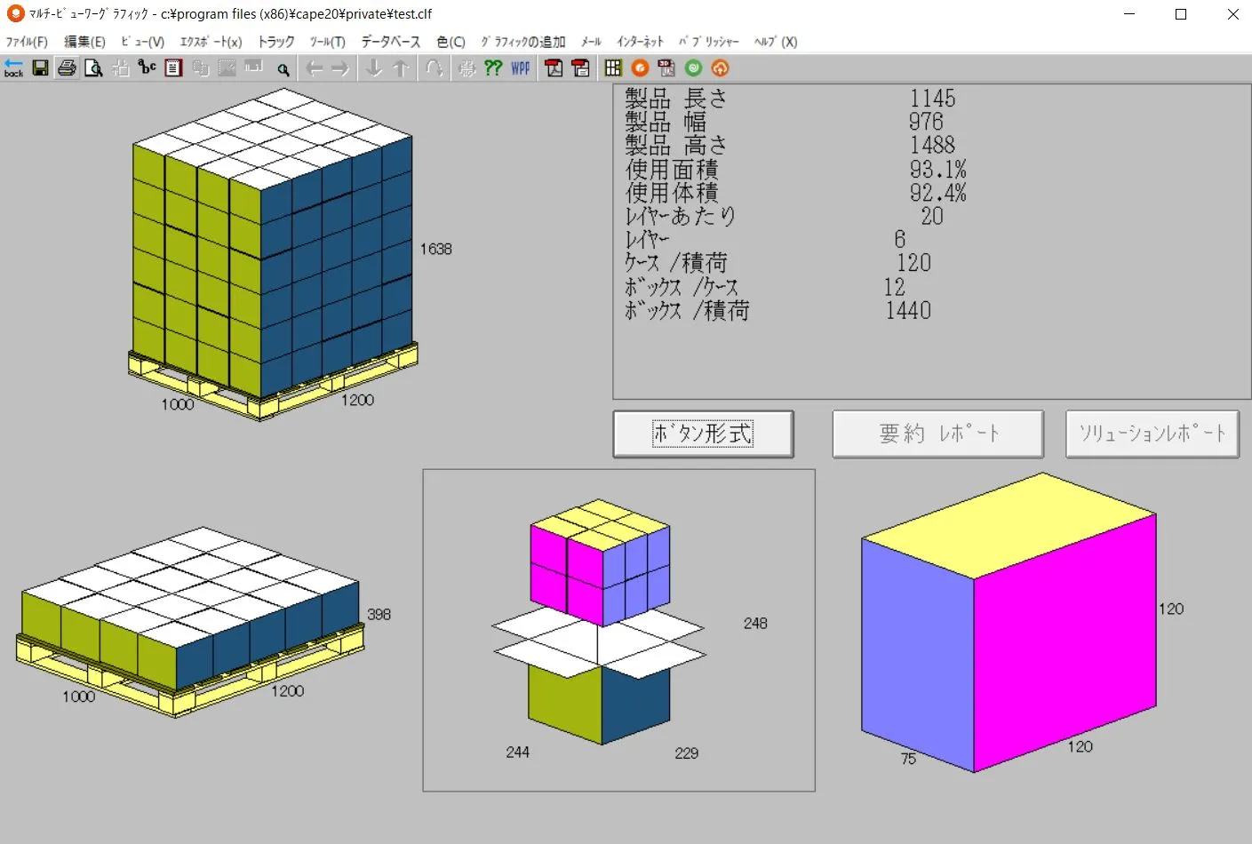
Task: Activate the zoom magnifier tool
Action: (283, 68)
